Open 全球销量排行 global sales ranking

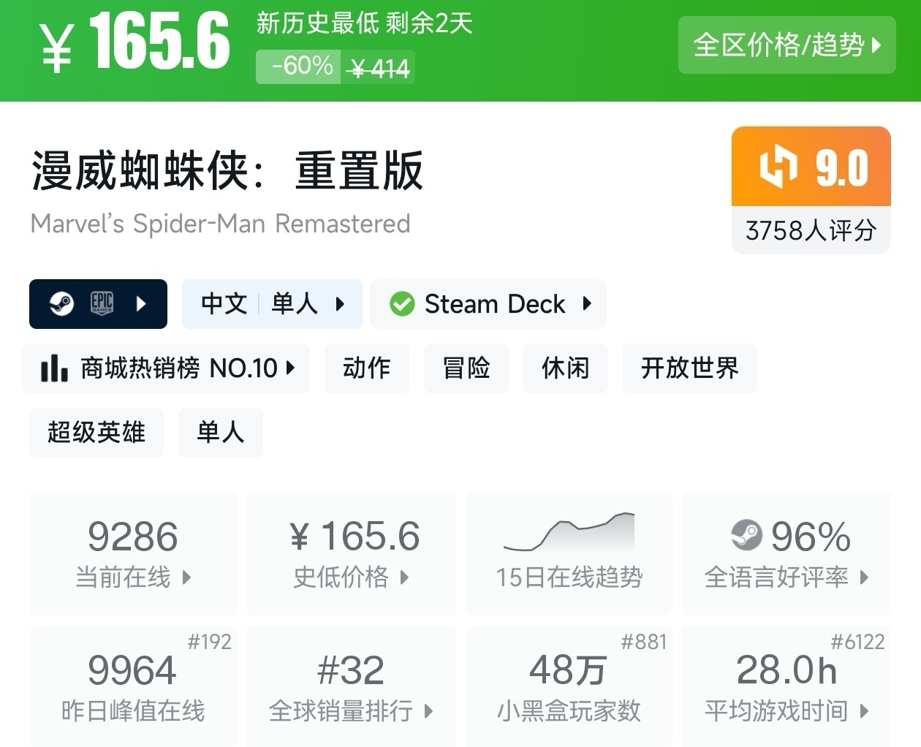click(x=351, y=686)
